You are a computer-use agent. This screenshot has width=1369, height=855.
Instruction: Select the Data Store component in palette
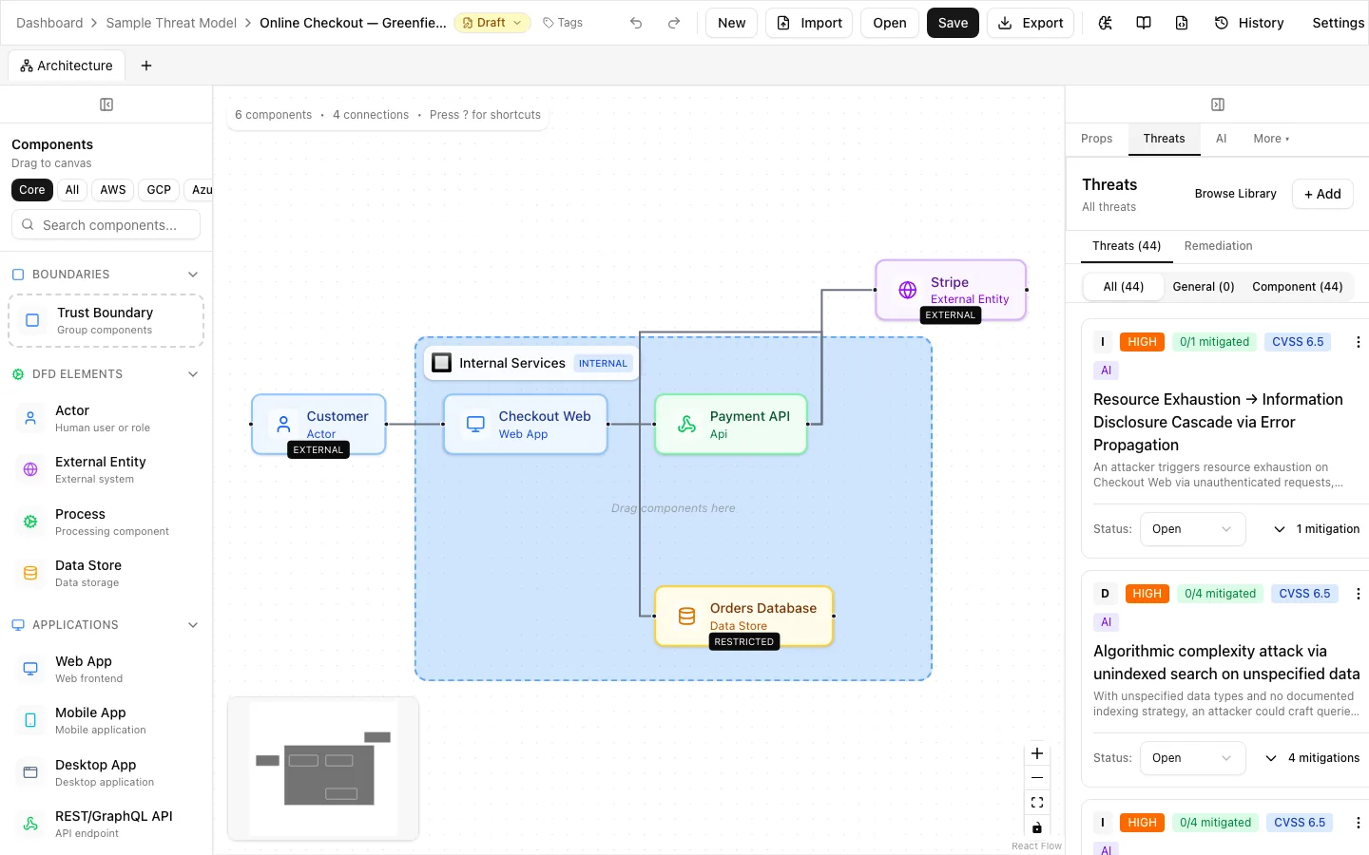(106, 573)
